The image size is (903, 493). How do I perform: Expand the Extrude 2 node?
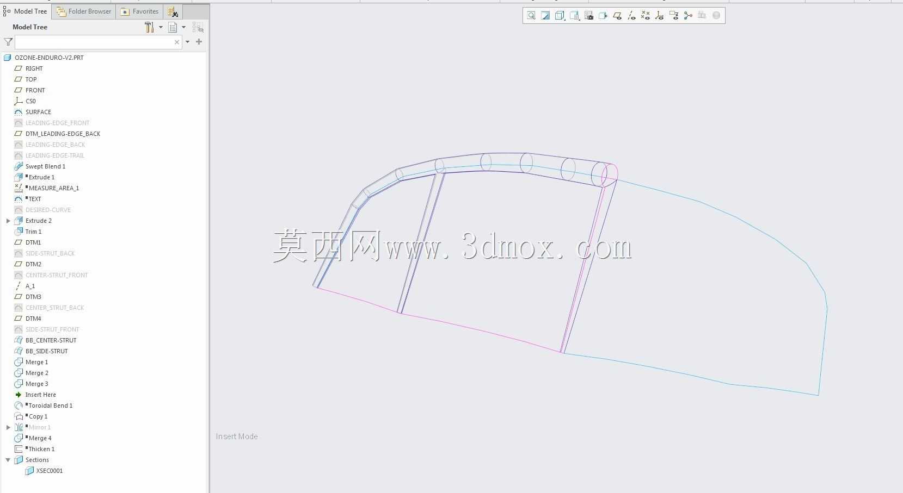pos(8,221)
